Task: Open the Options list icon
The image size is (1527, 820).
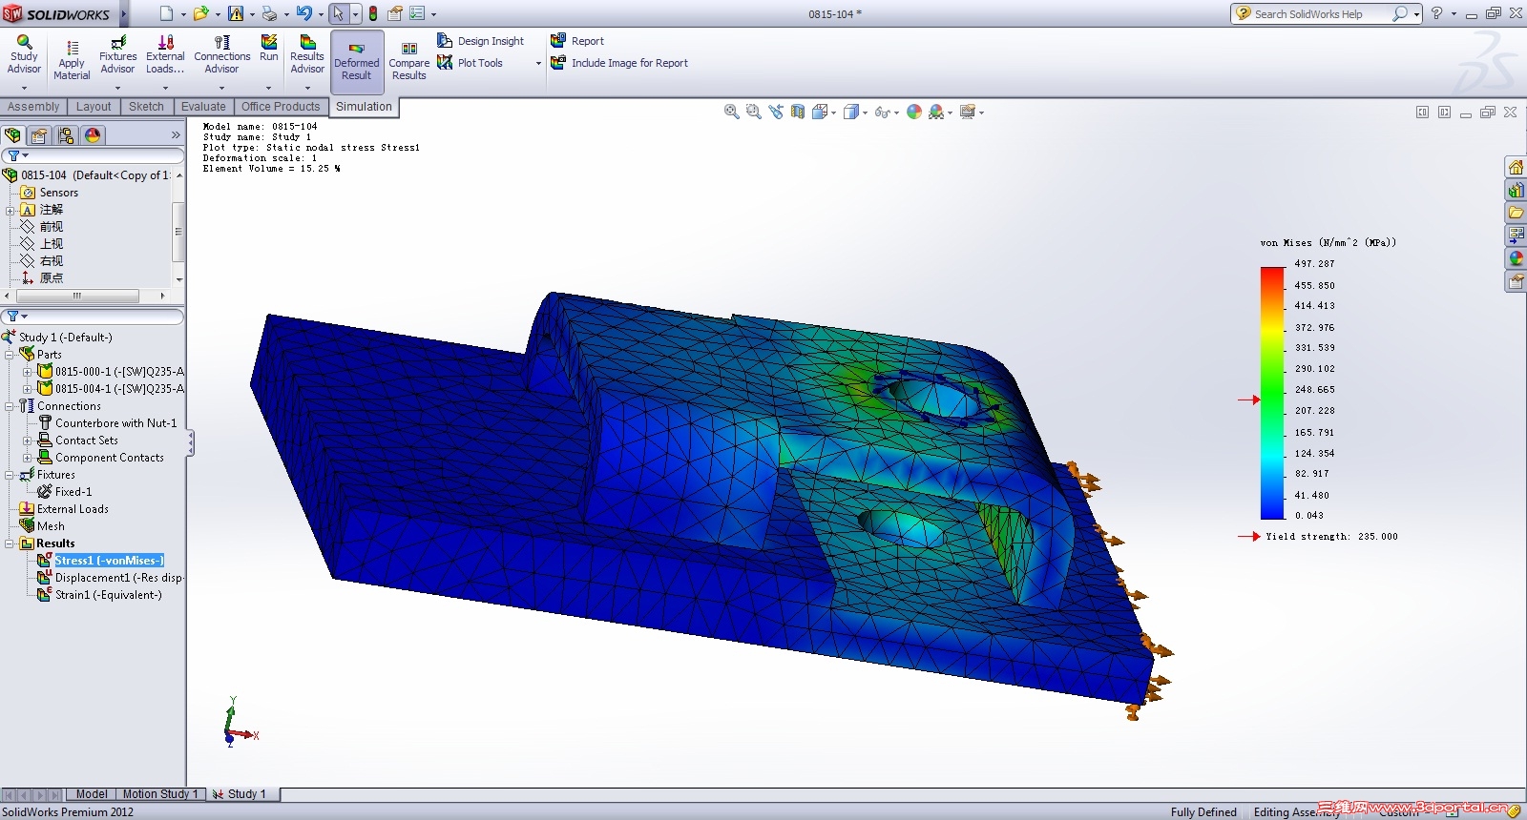Action: point(417,13)
